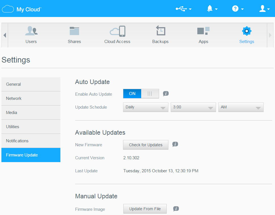275x215 pixels.
Task: Expand the user menu dropdown arrow
Action: [x=268, y=9]
